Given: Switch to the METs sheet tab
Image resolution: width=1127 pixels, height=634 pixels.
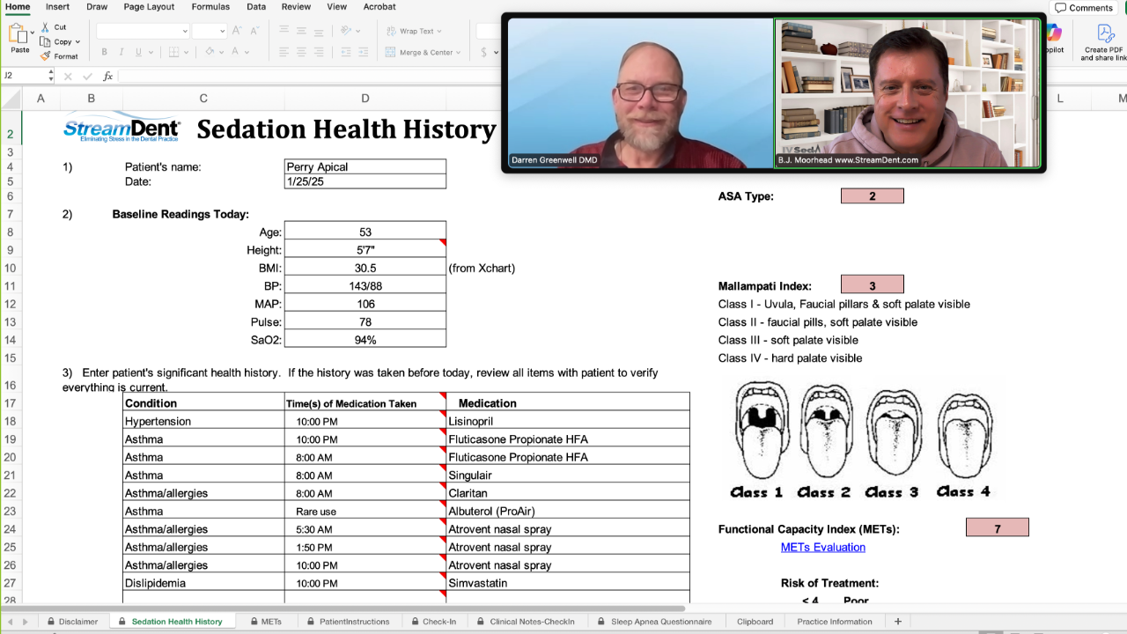Looking at the screenshot, I should pyautogui.click(x=265, y=622).
